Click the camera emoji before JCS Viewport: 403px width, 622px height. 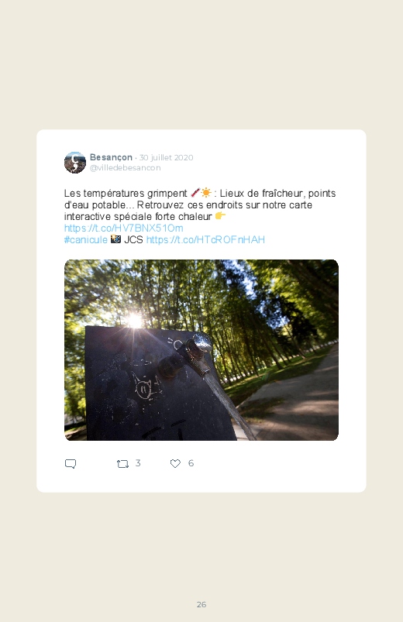pyautogui.click(x=115, y=239)
